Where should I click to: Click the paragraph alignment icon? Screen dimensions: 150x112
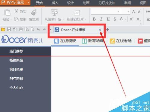tap(148, 19)
